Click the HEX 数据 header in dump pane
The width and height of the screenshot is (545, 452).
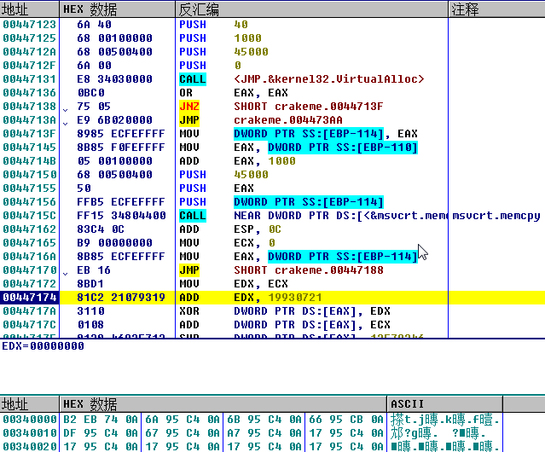pyautogui.click(x=223, y=404)
